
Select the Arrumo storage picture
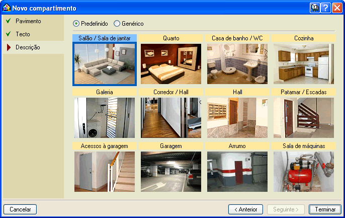point(237,172)
